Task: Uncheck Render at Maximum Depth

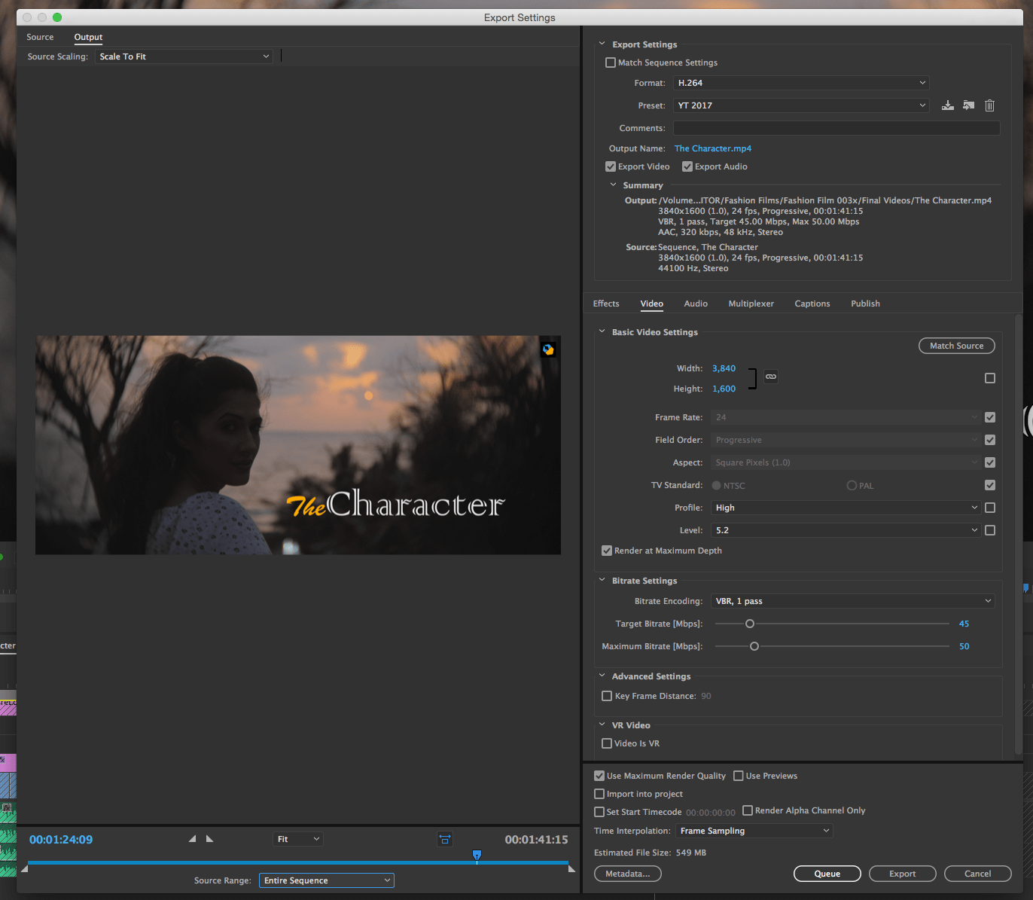Action: tap(607, 551)
